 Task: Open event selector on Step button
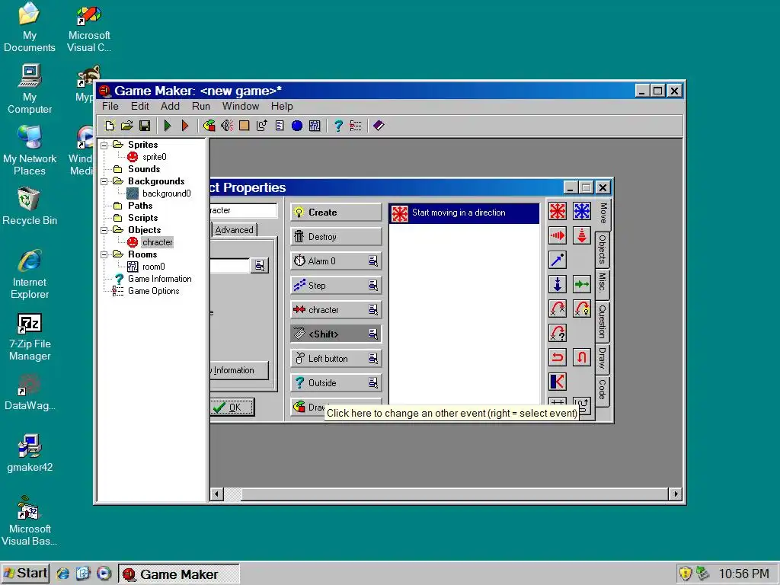coord(373,286)
